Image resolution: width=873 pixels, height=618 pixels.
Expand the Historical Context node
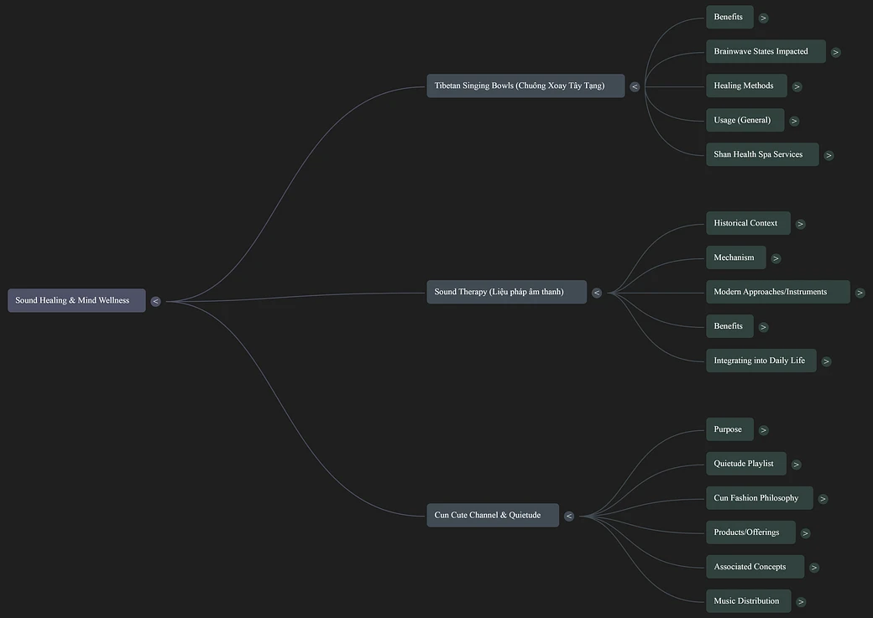pos(801,224)
